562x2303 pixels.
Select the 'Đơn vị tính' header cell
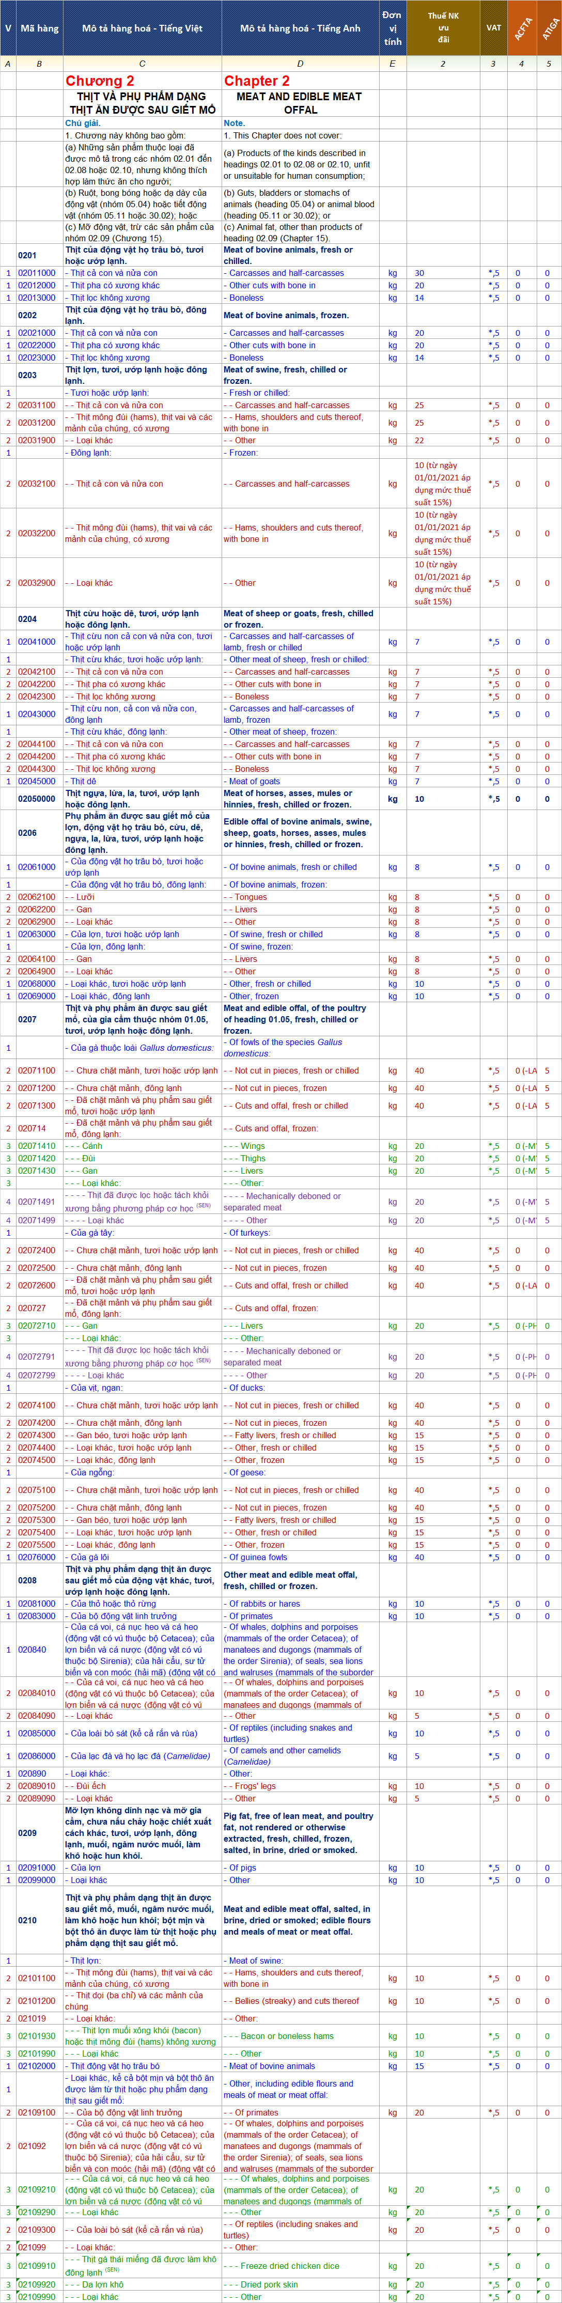[x=392, y=28]
